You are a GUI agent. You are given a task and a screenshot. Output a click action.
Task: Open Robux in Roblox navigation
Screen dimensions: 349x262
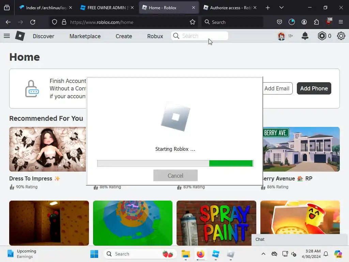[x=155, y=36]
